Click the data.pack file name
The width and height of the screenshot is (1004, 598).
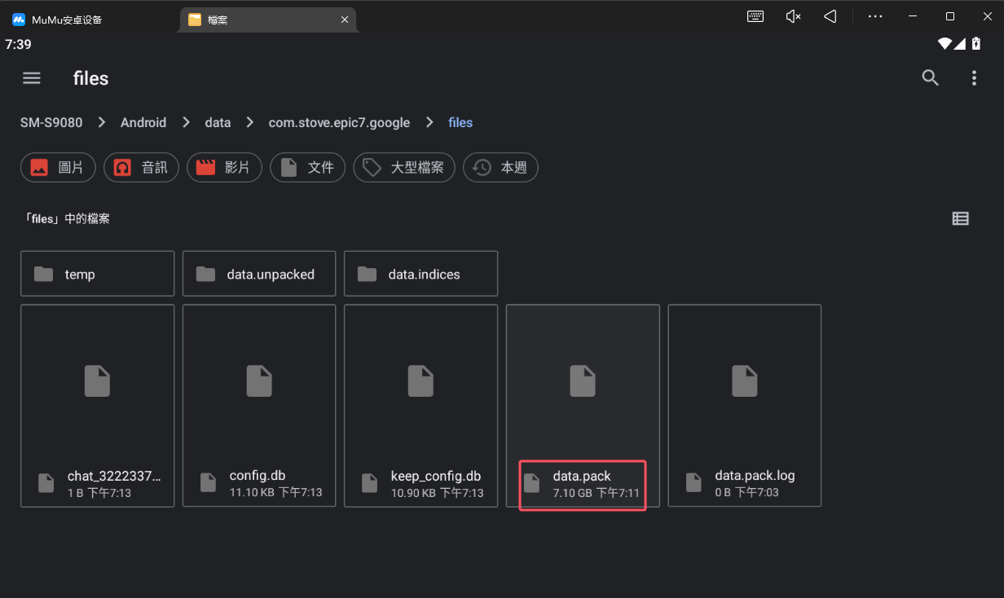click(582, 476)
